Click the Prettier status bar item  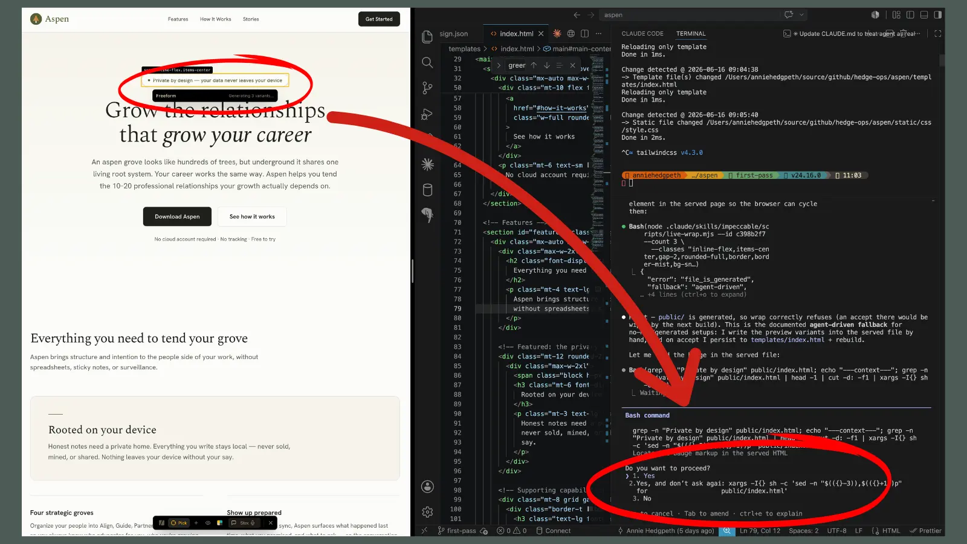tap(925, 531)
